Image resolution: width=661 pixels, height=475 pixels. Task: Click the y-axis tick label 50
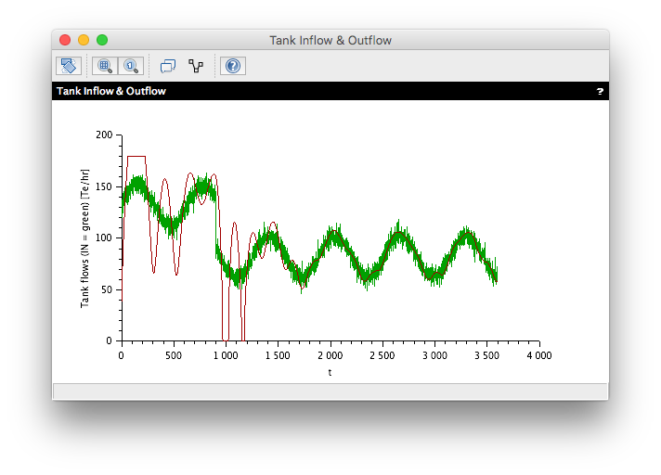click(x=107, y=289)
